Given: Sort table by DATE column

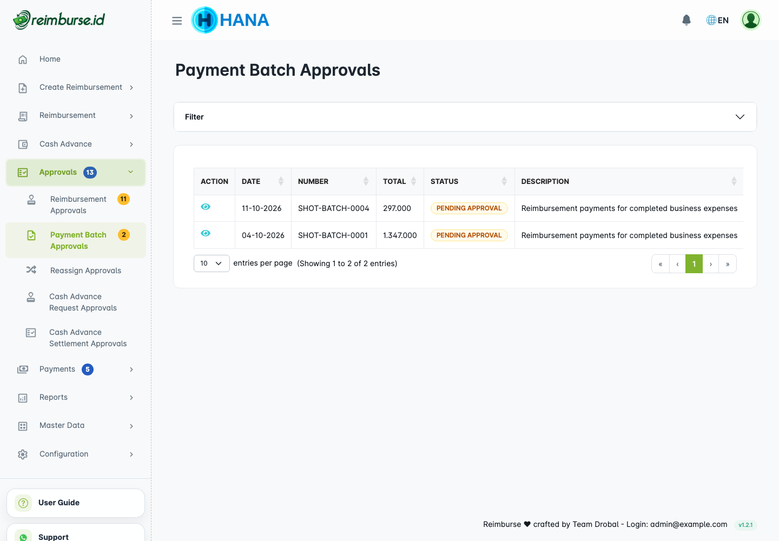Looking at the screenshot, I should point(263,181).
